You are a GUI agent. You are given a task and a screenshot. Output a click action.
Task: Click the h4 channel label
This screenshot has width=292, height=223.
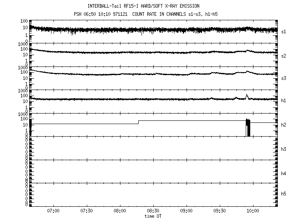point(284,174)
